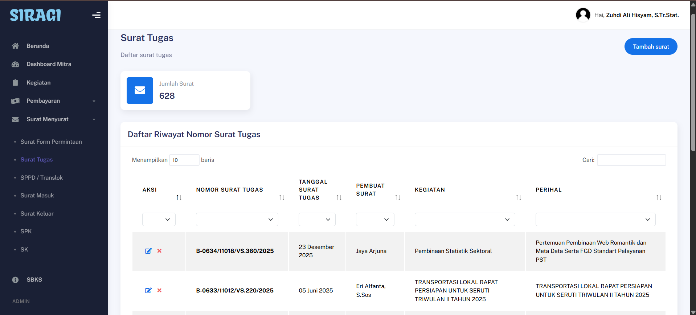
Task: Click red X delete icon for B-0633/11012/VS.220/2025
Action: pos(159,290)
